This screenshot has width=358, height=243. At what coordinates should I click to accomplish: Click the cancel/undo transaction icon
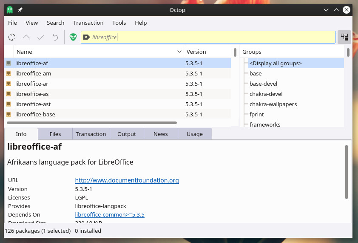(x=55, y=37)
